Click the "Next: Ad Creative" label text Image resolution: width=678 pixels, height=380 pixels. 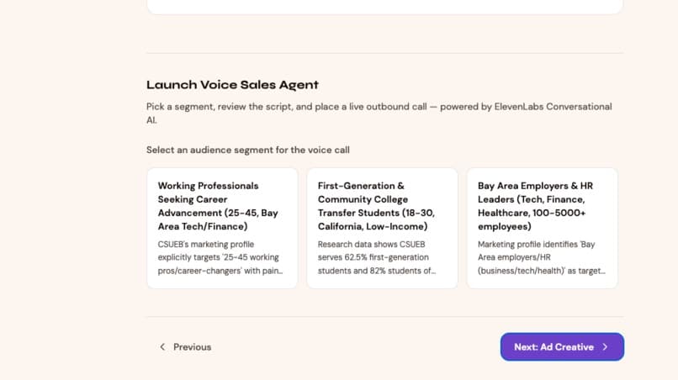554,346
